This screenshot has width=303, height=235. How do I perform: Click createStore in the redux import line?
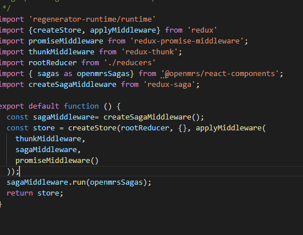[x=57, y=30]
